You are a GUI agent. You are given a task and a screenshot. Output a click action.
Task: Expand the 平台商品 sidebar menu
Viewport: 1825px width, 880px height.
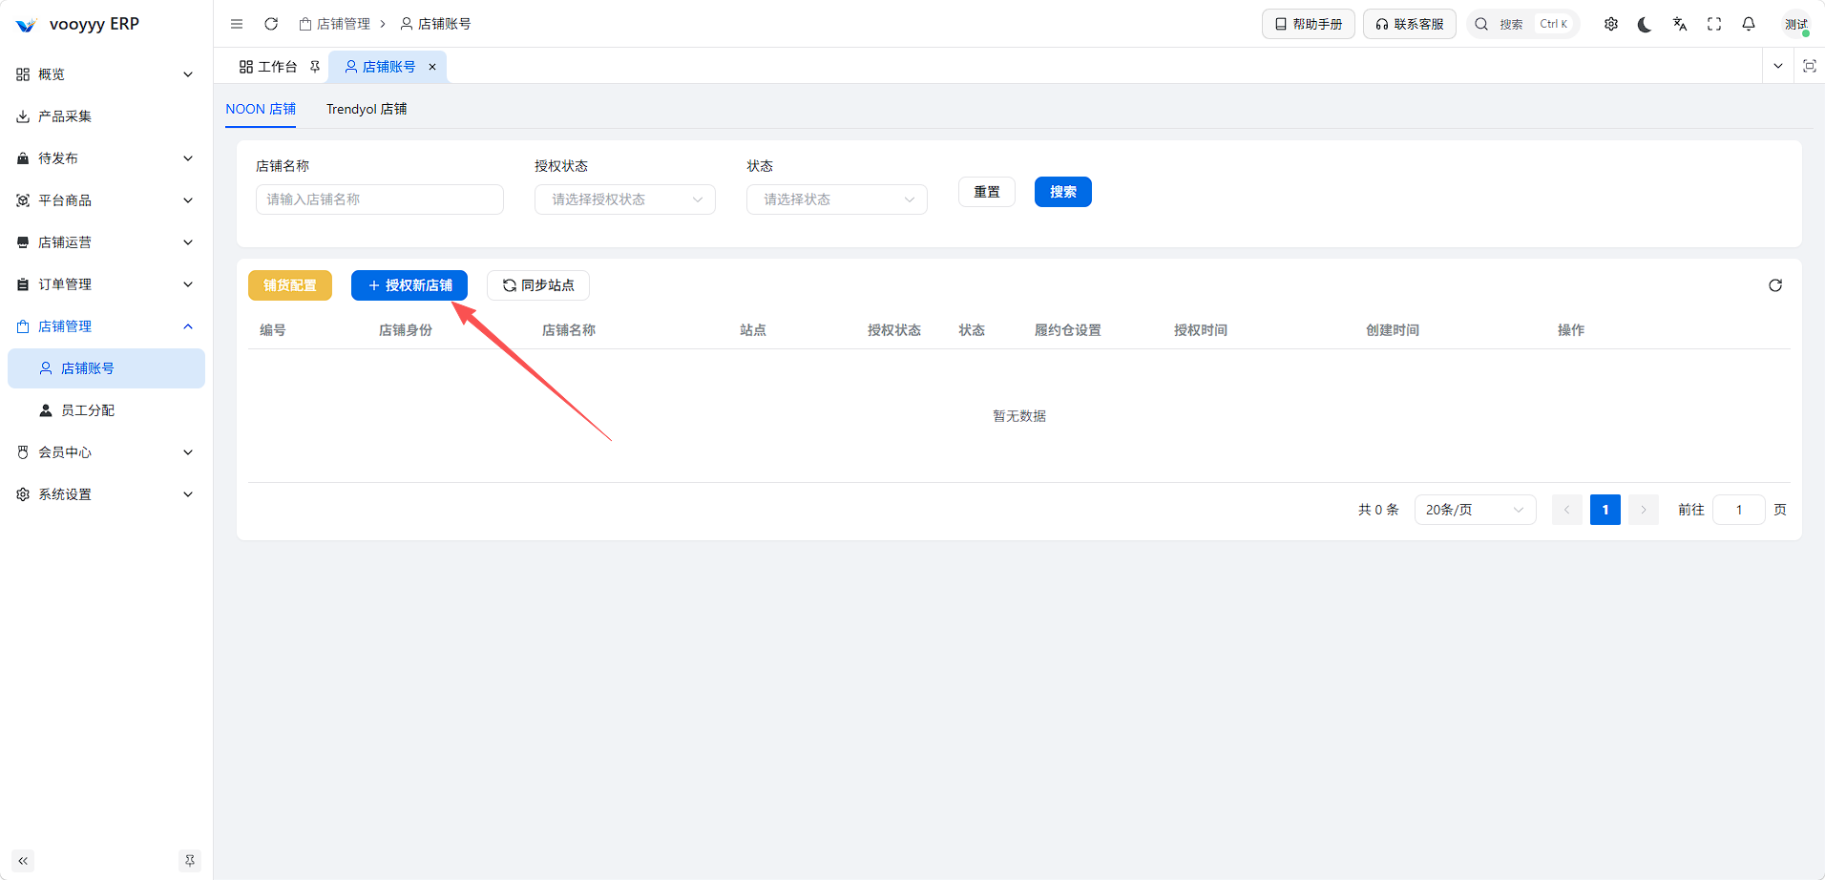[106, 200]
